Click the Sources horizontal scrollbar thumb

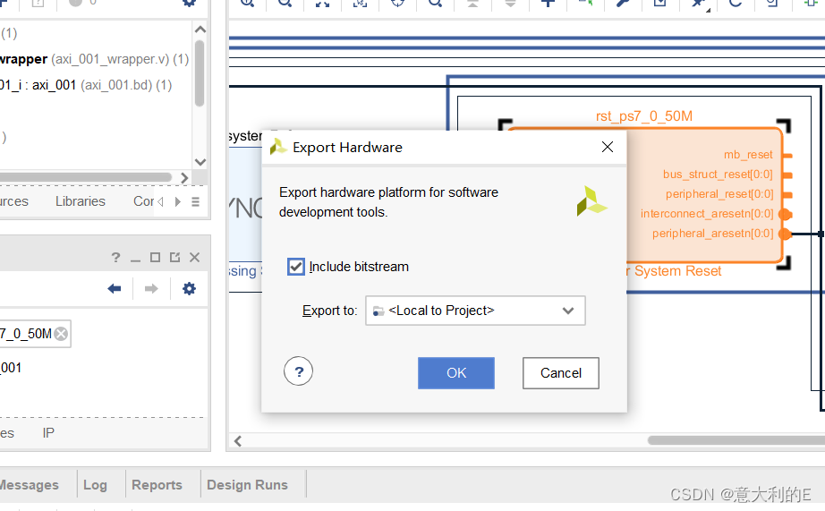pos(86,177)
